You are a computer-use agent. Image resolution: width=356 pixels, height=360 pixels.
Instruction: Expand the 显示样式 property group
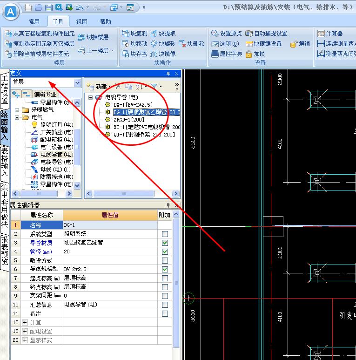25,340
